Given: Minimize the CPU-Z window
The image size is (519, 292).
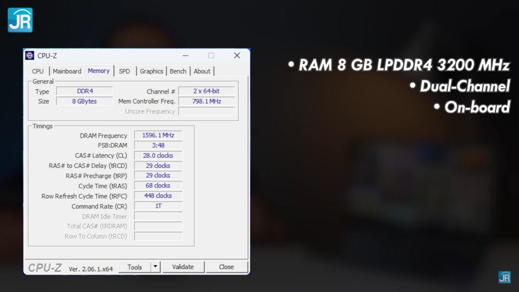Looking at the screenshot, I should click(185, 56).
